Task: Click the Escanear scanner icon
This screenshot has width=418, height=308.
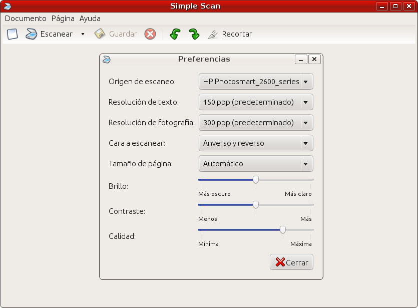Action: click(x=32, y=34)
